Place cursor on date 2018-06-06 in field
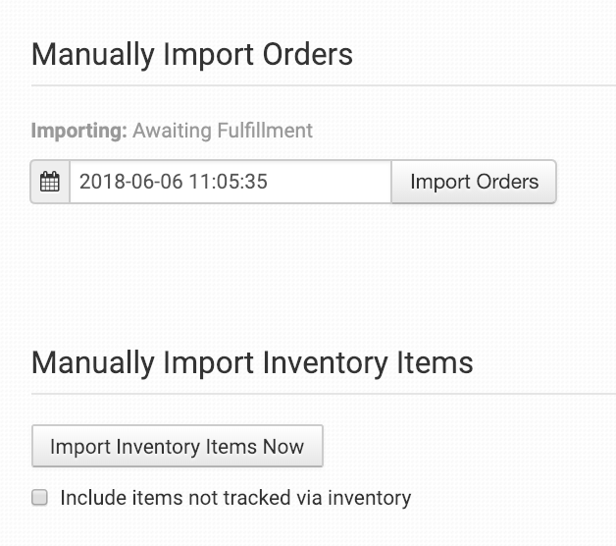This screenshot has height=546, width=616. pyautogui.click(x=128, y=182)
